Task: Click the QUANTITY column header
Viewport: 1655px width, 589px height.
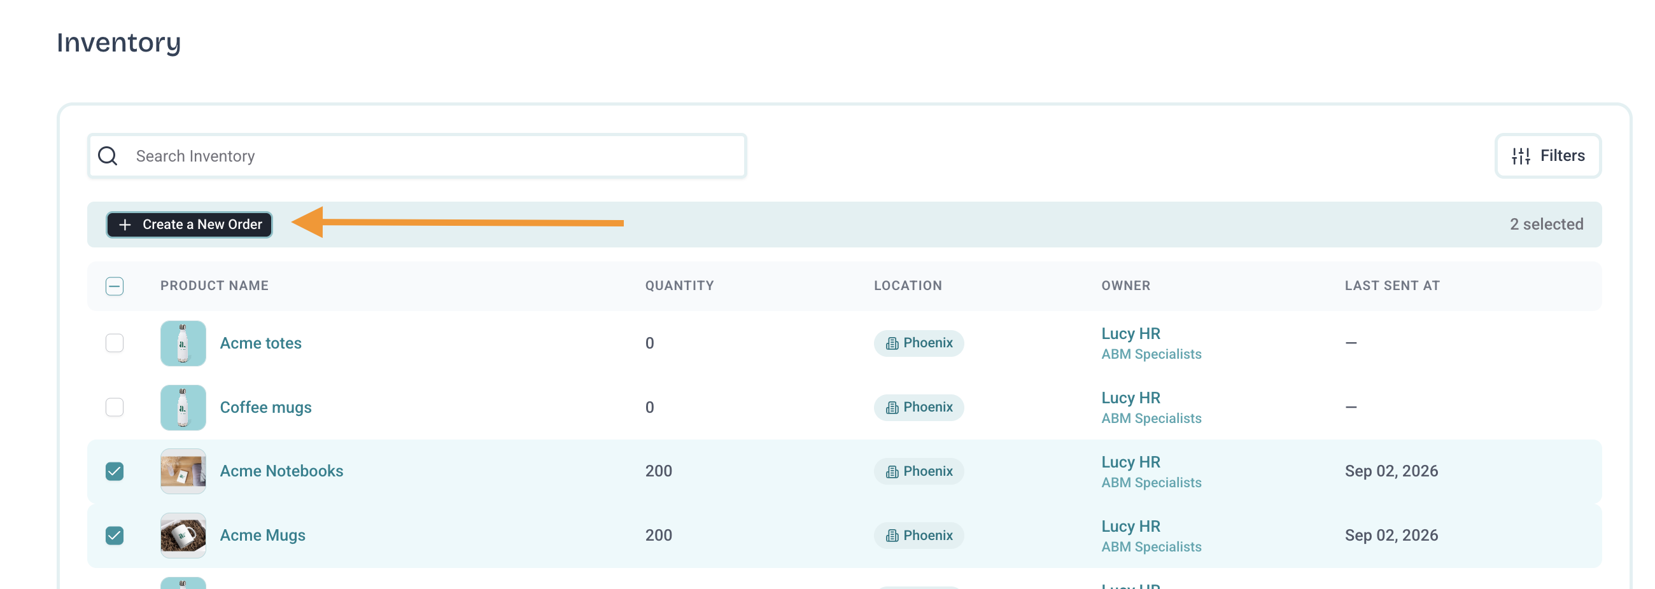Action: click(x=680, y=286)
